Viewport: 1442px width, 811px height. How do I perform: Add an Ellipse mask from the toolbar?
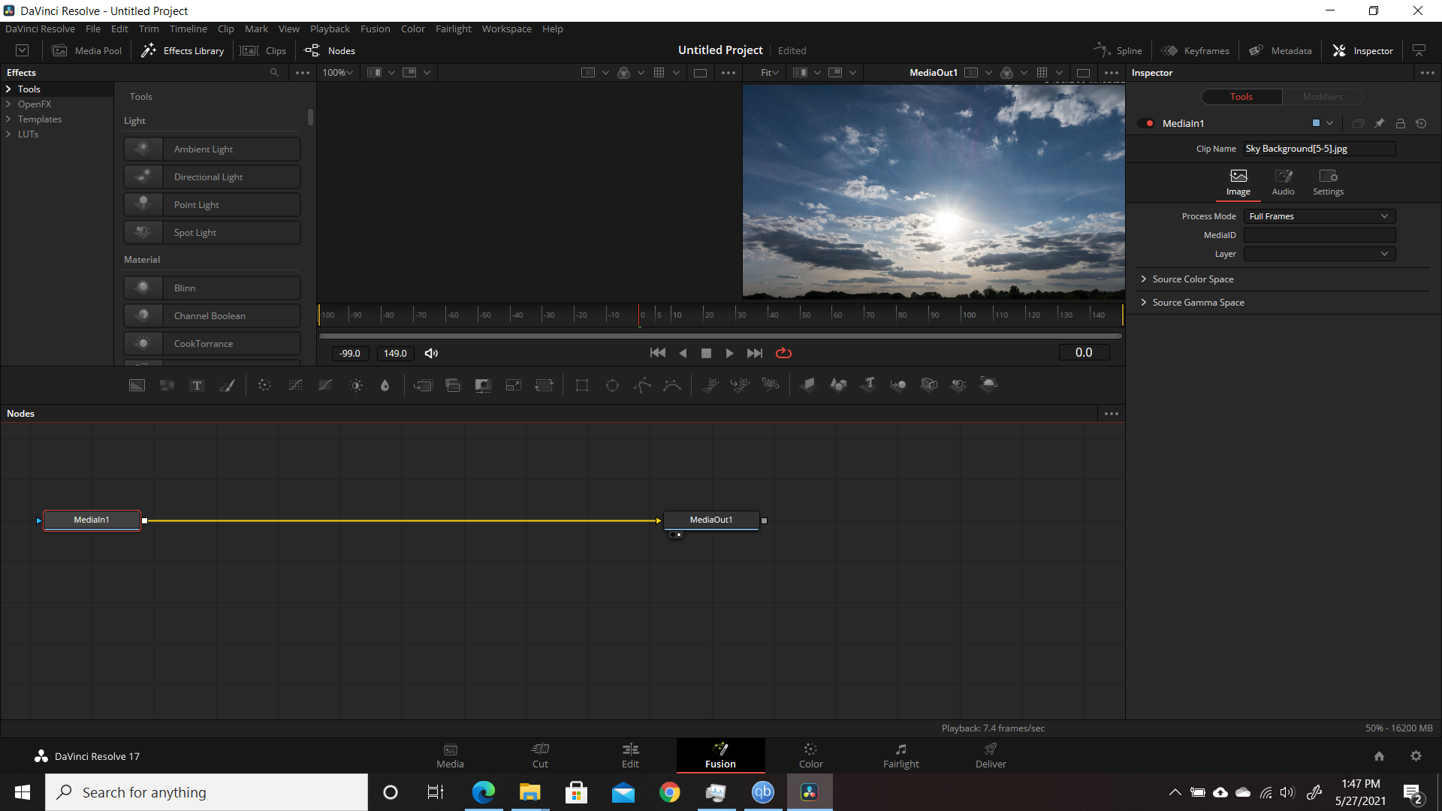[612, 385]
